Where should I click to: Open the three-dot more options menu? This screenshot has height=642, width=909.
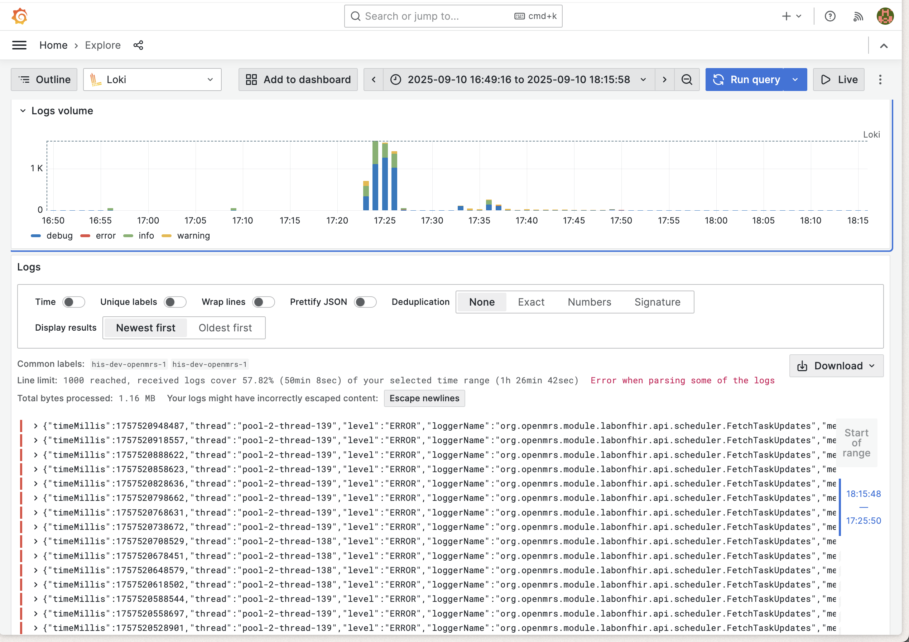click(x=880, y=80)
